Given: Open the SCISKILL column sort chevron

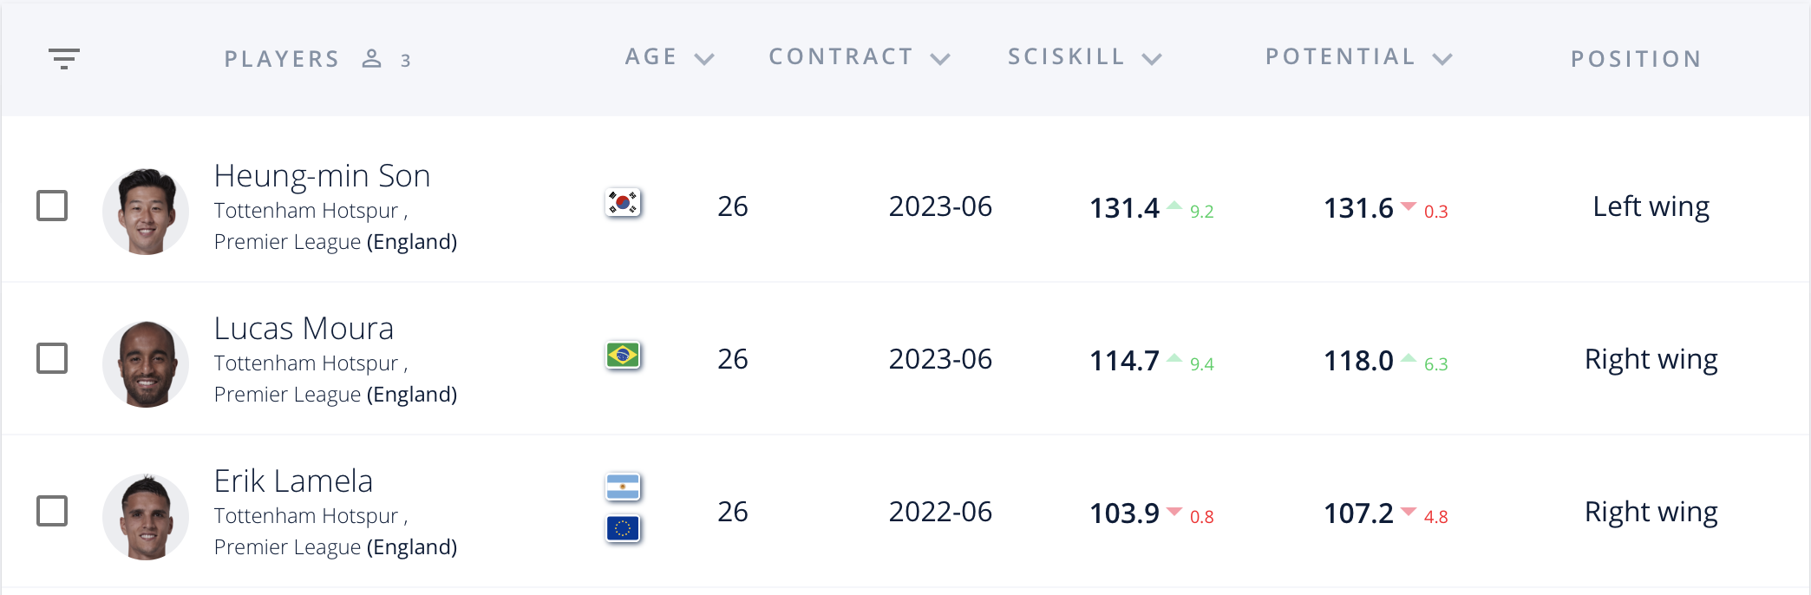Looking at the screenshot, I should click(x=1152, y=59).
